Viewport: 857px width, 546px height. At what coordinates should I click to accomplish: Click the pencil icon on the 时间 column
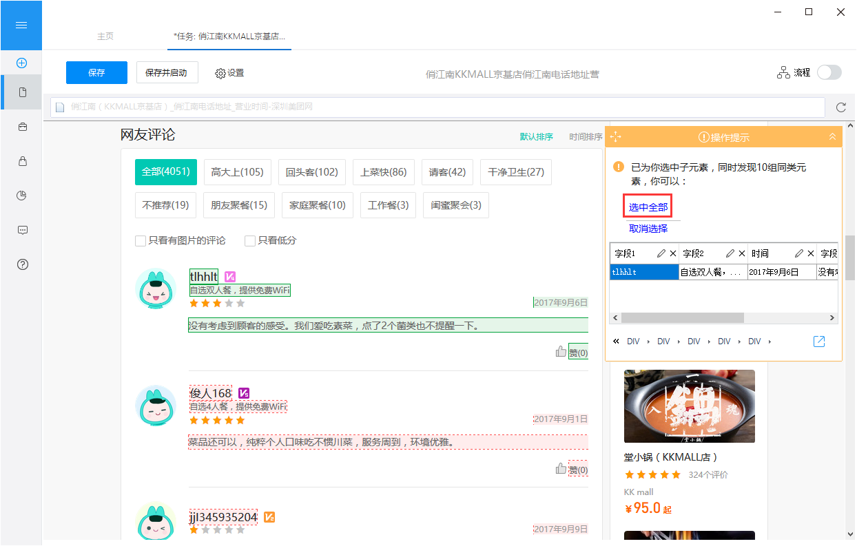[x=799, y=253]
